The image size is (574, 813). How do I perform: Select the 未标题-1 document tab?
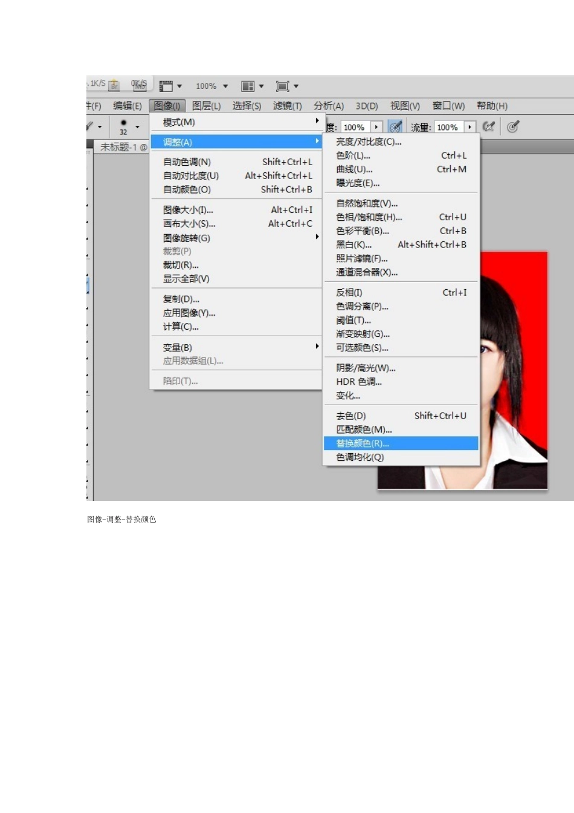click(123, 147)
